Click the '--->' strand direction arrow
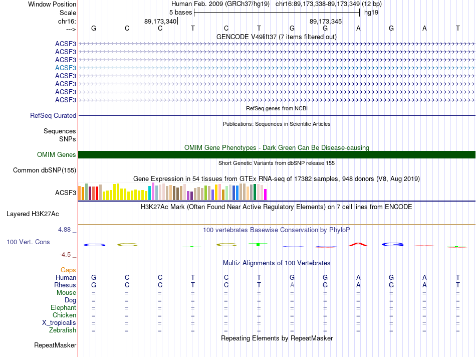476x357 pixels. (71, 29)
